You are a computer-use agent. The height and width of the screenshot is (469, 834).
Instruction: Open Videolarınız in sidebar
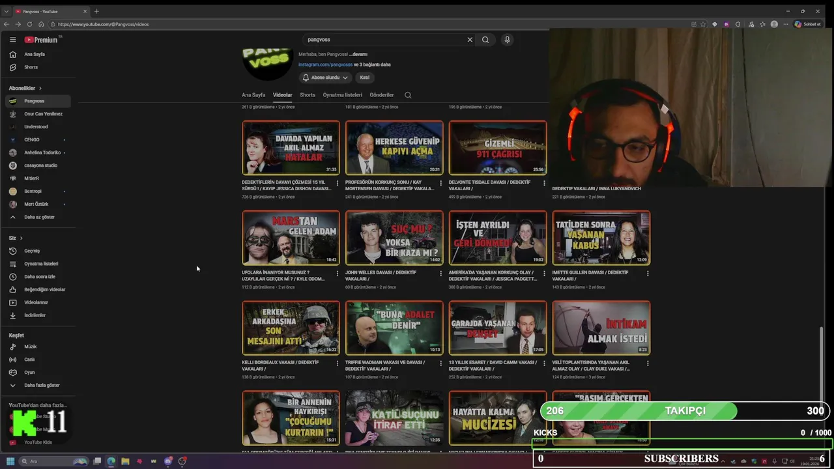point(39,302)
